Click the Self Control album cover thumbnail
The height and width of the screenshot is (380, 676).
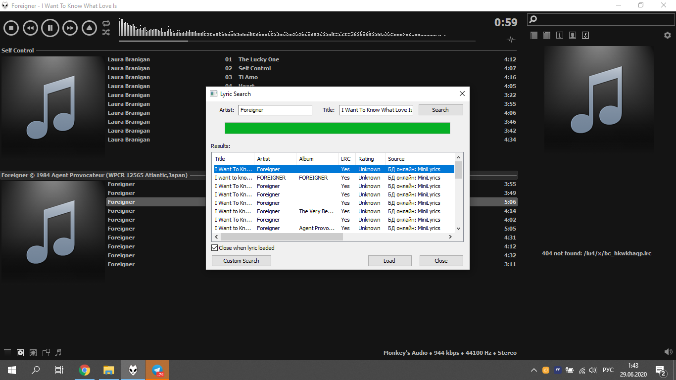coord(52,108)
